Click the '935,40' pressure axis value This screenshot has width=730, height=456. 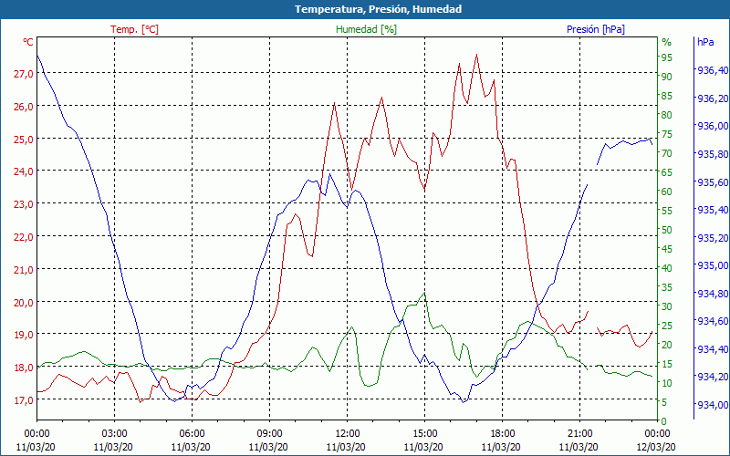click(x=713, y=210)
